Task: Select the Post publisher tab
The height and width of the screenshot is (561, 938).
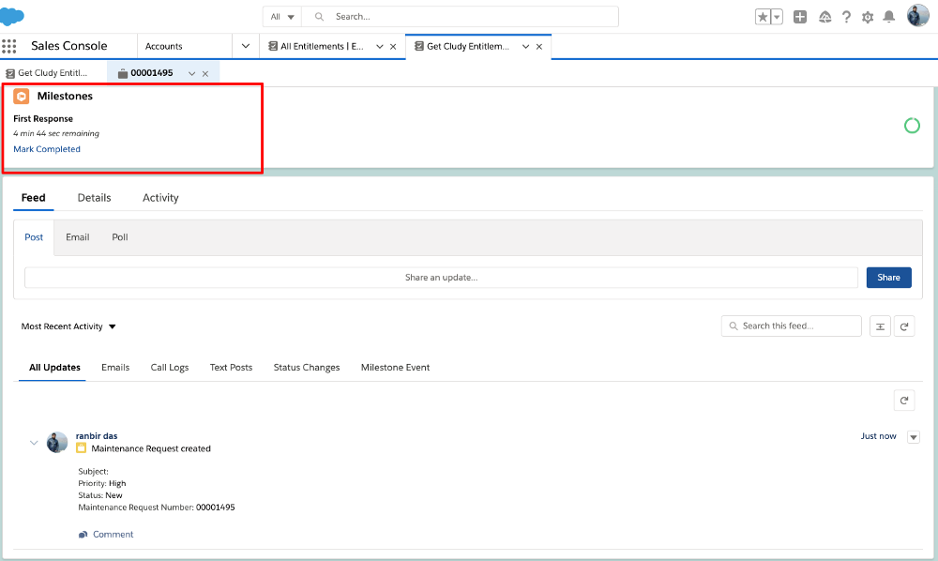Action: pyautogui.click(x=34, y=237)
